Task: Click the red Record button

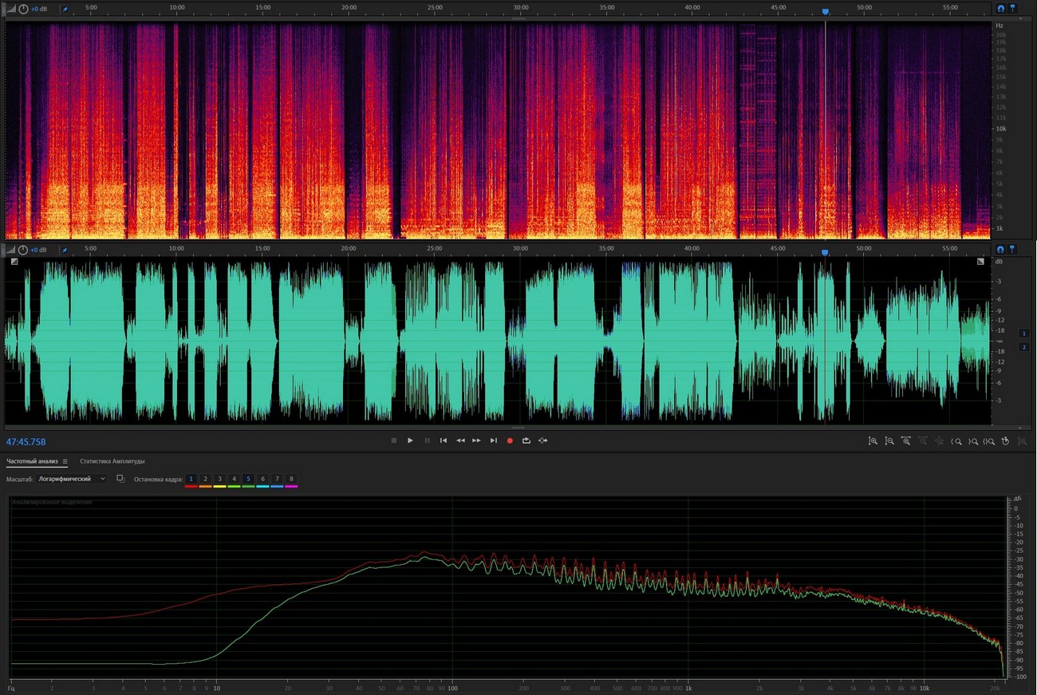Action: tap(510, 440)
